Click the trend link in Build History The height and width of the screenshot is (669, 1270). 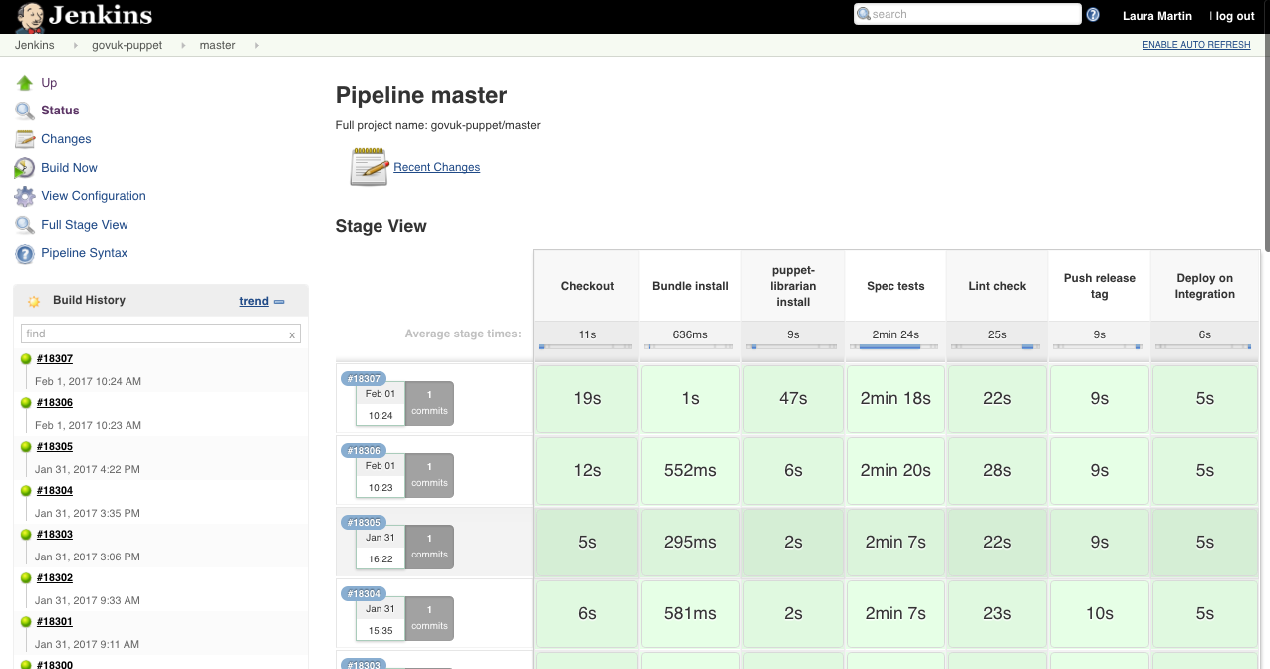coord(254,301)
